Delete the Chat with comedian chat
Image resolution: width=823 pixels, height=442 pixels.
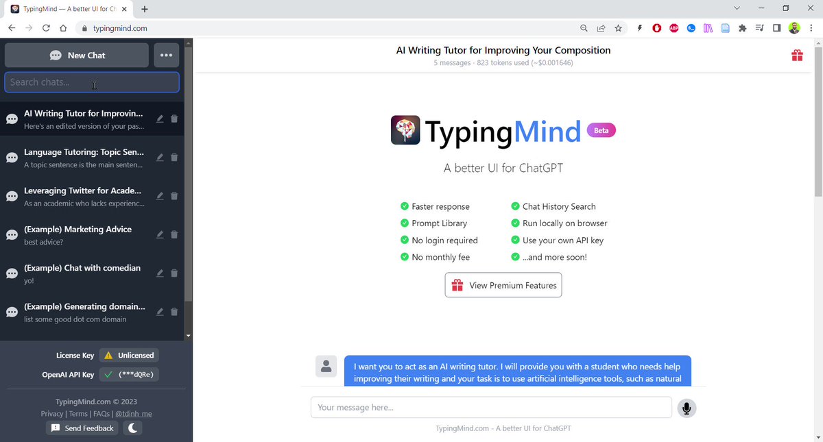pos(174,273)
